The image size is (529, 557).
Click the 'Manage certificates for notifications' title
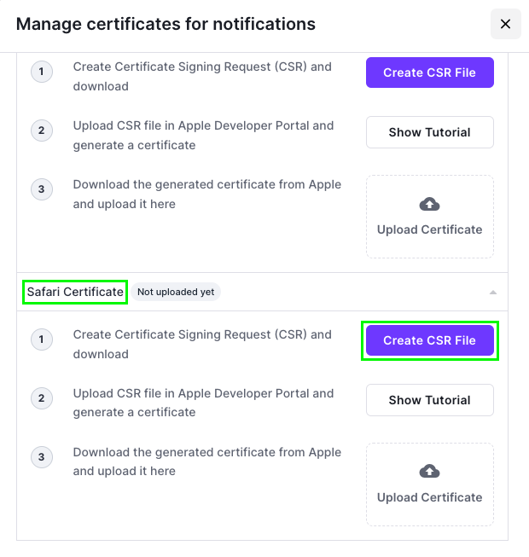pyautogui.click(x=166, y=24)
